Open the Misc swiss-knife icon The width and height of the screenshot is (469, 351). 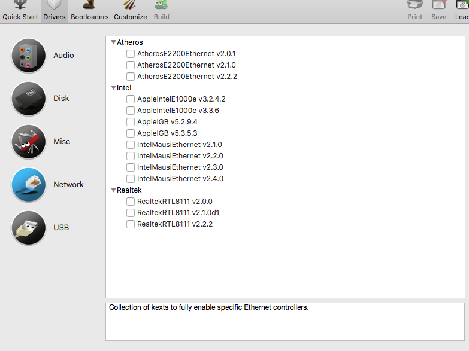28,142
